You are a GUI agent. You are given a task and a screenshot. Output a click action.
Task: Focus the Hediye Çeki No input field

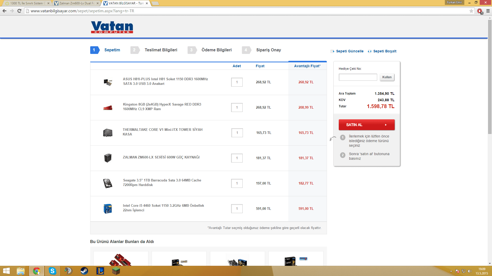click(x=358, y=77)
